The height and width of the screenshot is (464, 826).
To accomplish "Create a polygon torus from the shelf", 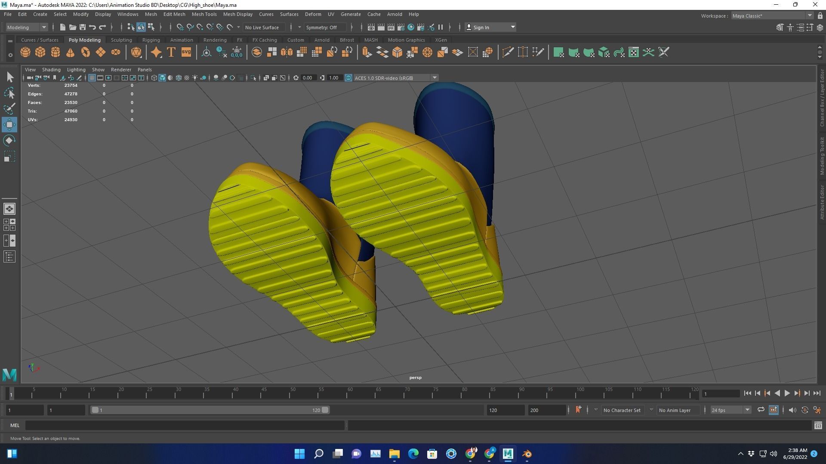I will pyautogui.click(x=86, y=52).
